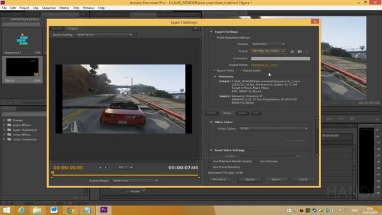Close the Export Settings dialog

tap(315, 21)
